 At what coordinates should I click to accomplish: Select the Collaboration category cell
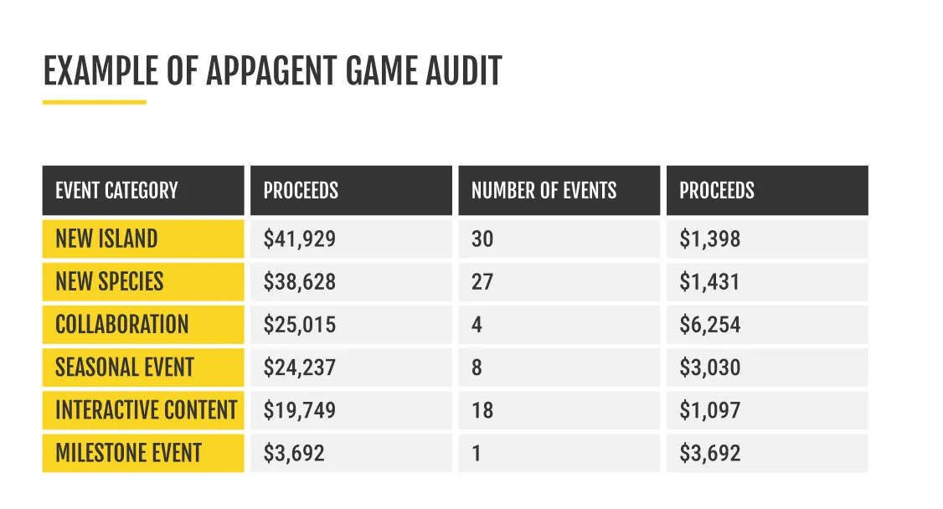point(143,325)
